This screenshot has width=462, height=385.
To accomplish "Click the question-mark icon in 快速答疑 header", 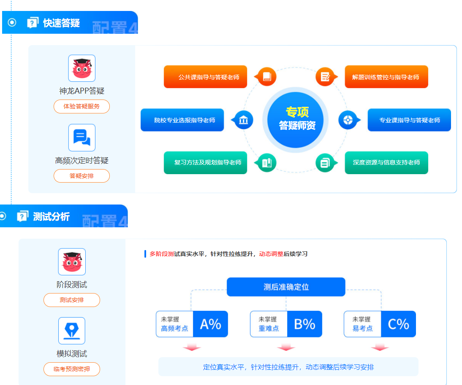I will pos(33,23).
